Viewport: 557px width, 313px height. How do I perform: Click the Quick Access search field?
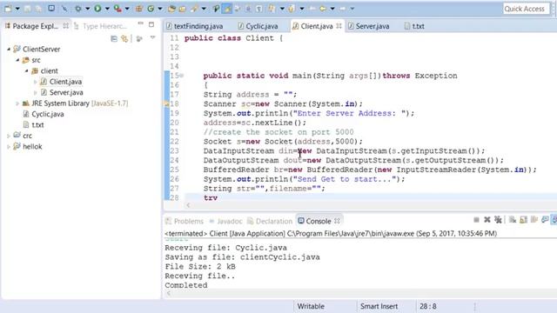pyautogui.click(x=525, y=9)
